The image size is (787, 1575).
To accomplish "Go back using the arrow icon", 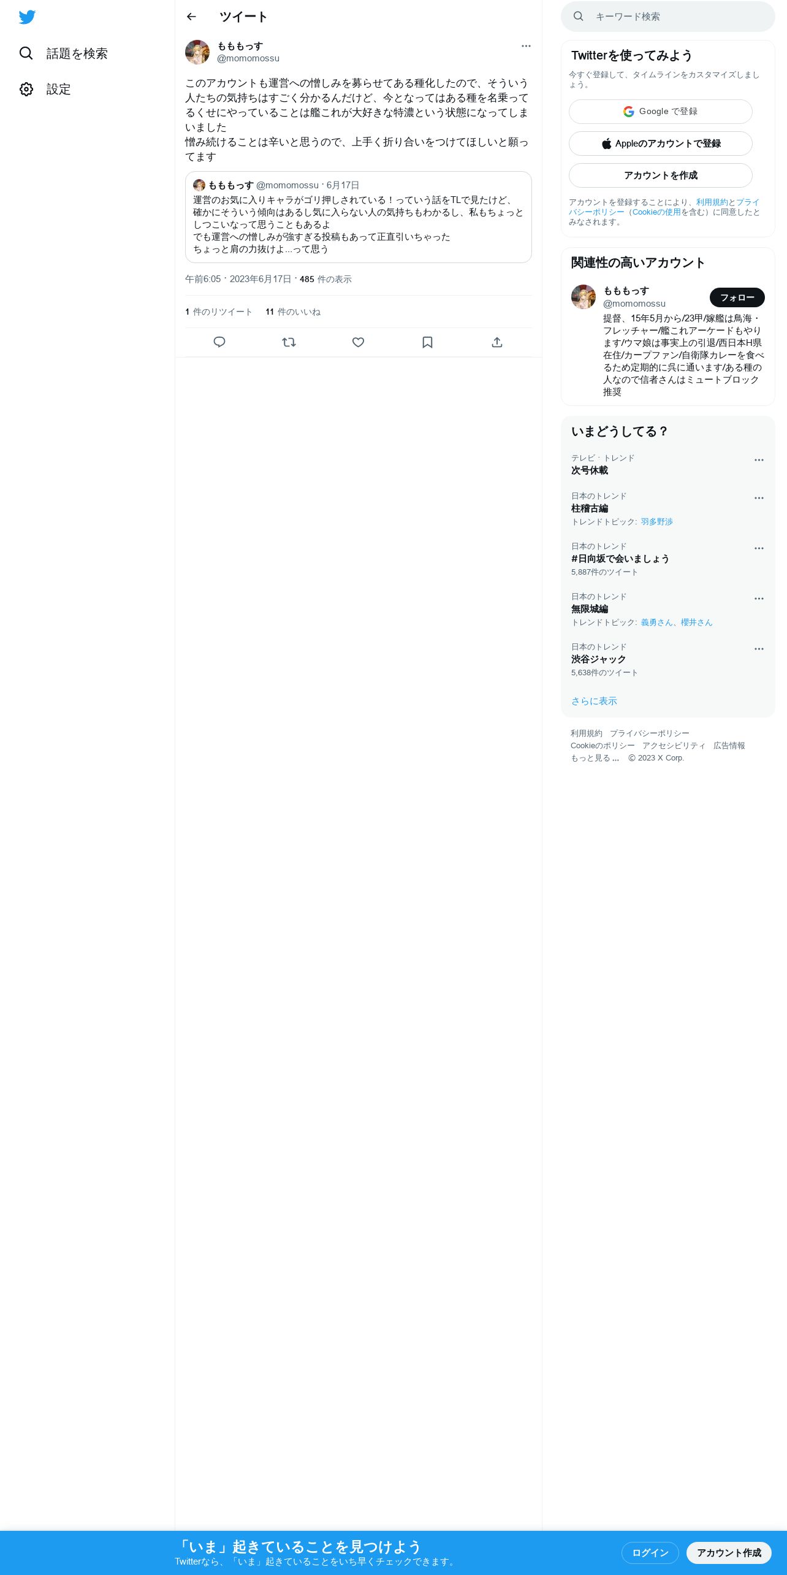I will click(191, 17).
